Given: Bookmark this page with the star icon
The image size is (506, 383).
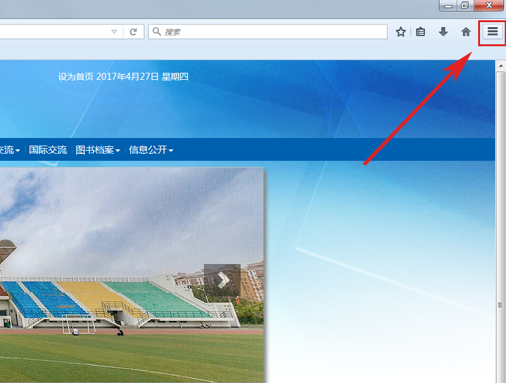Looking at the screenshot, I should (x=400, y=32).
